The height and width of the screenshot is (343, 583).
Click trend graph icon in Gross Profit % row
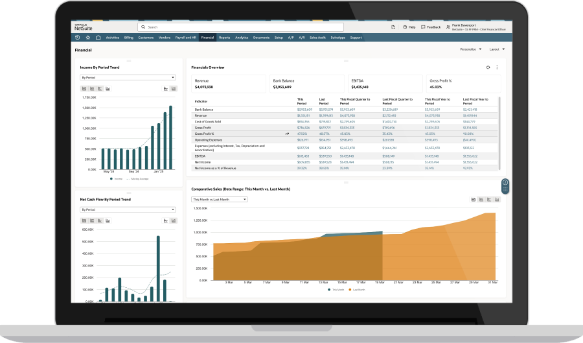287,134
